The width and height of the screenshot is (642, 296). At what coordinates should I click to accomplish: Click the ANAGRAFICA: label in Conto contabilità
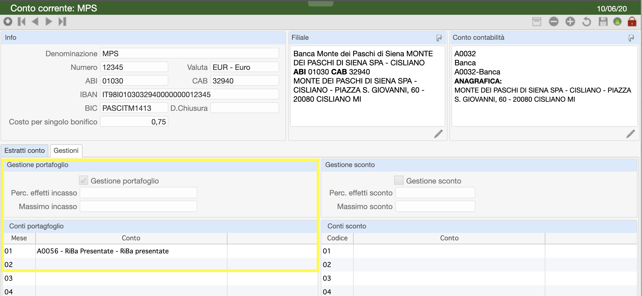click(478, 81)
